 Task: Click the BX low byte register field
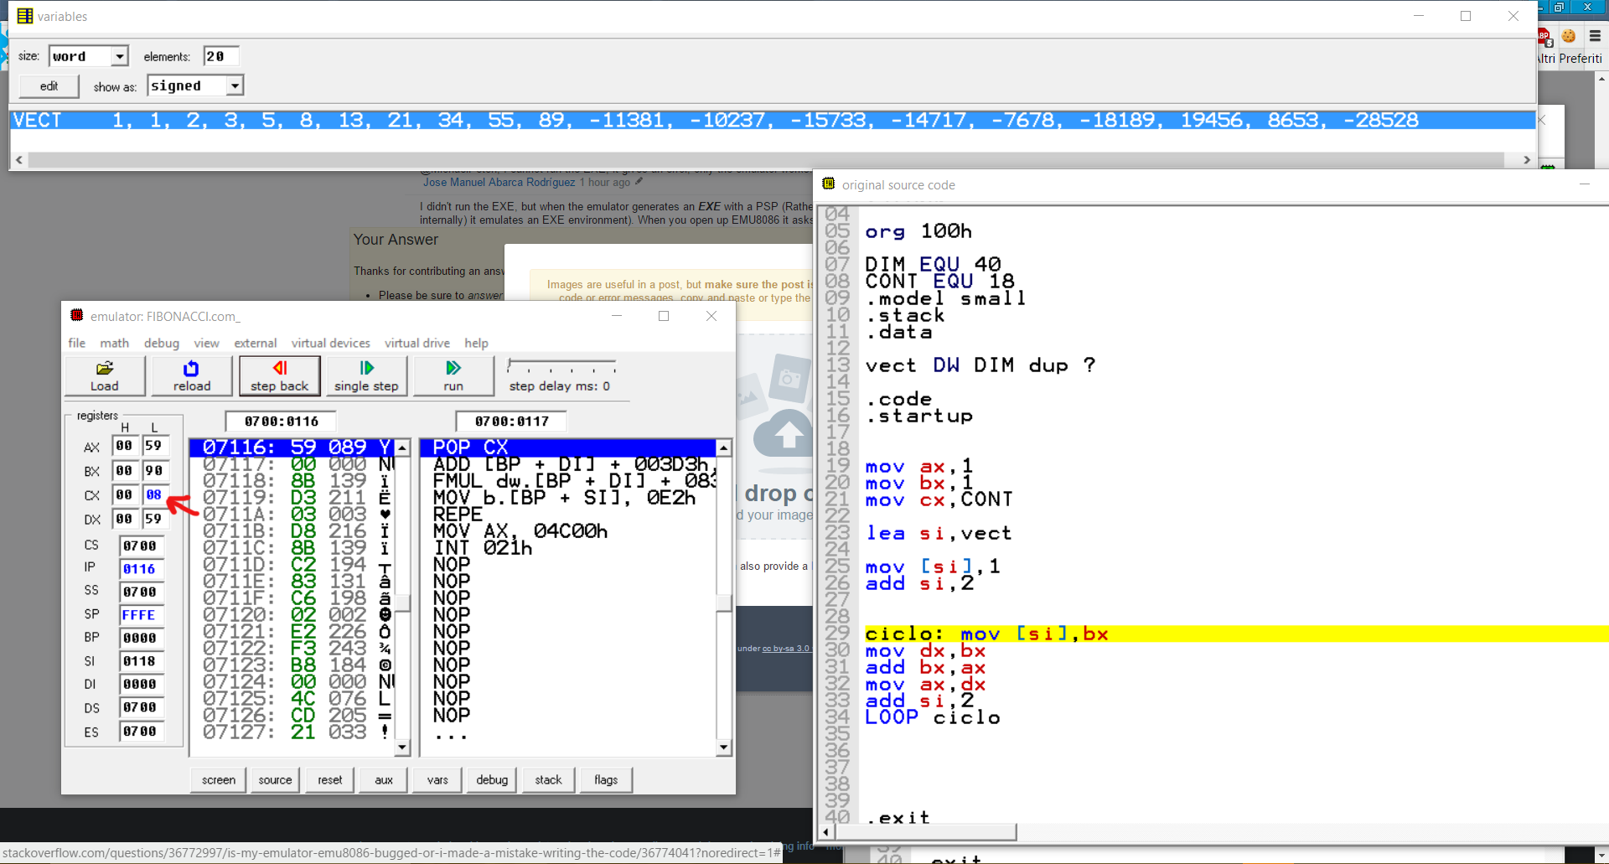pyautogui.click(x=154, y=470)
